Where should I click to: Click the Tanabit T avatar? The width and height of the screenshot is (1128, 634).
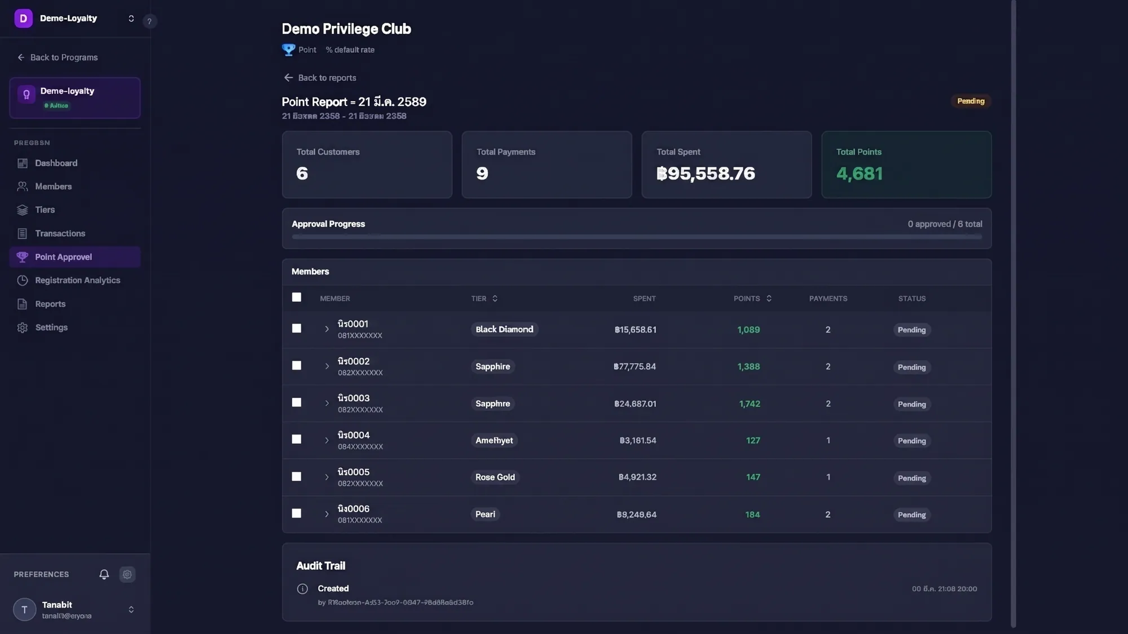(24, 610)
